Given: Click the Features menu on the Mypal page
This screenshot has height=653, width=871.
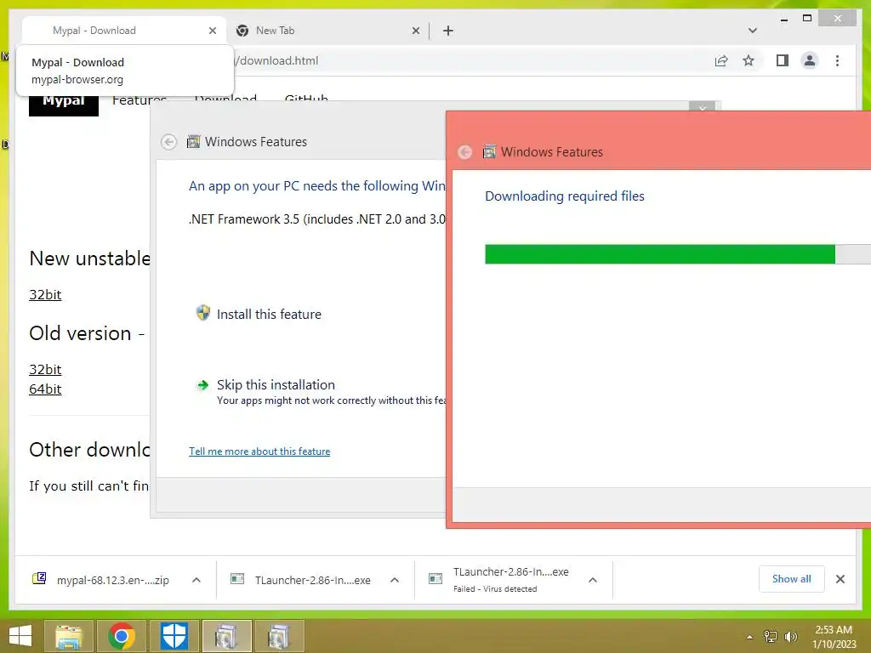Looking at the screenshot, I should click(x=139, y=100).
